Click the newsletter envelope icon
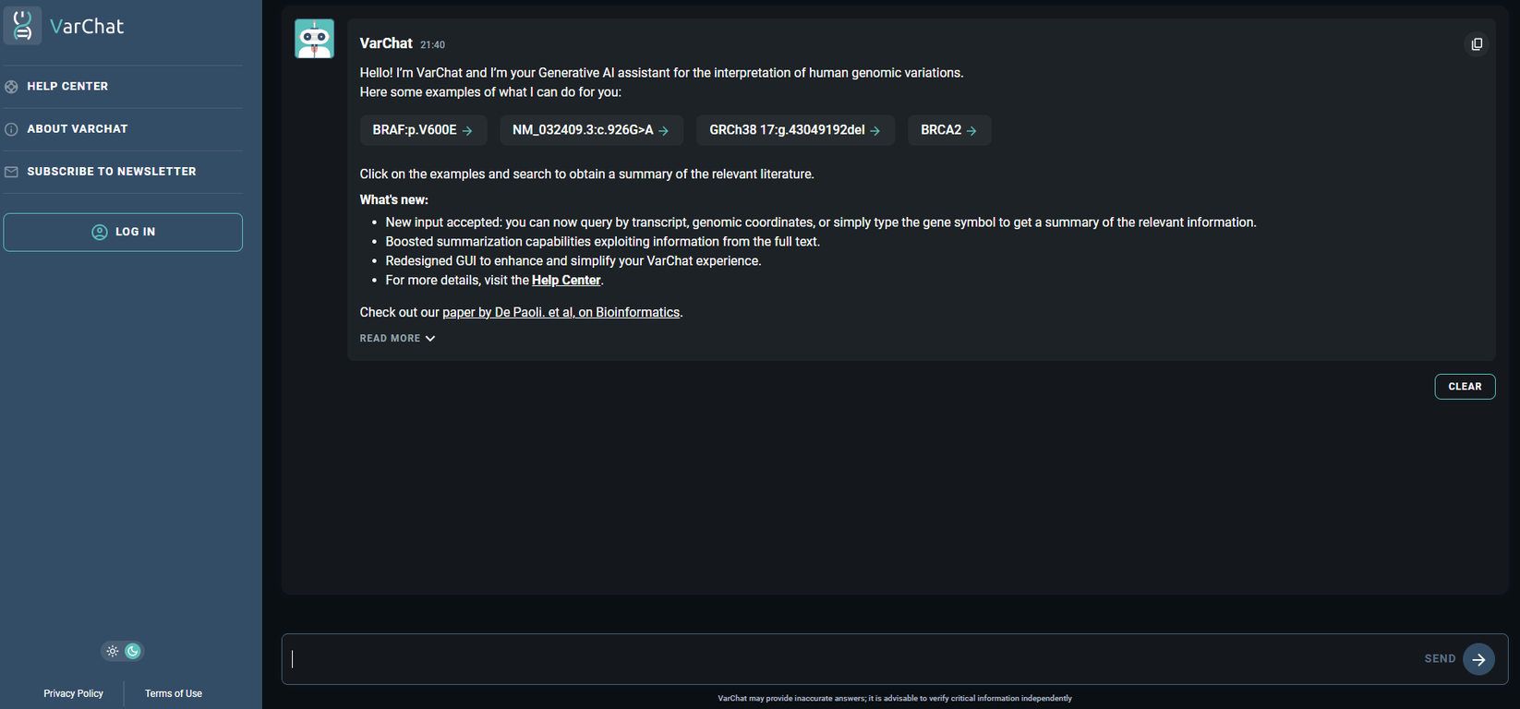Screen dimensions: 1520x709 [x=11, y=172]
